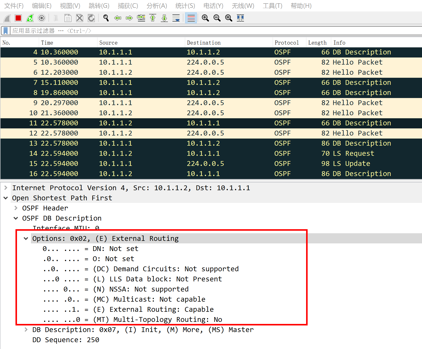Restart the current capture
The width and height of the screenshot is (422, 349).
[30, 18]
